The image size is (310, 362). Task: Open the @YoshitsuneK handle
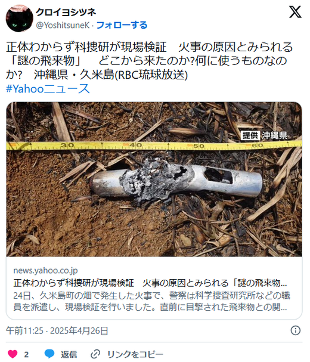click(63, 25)
